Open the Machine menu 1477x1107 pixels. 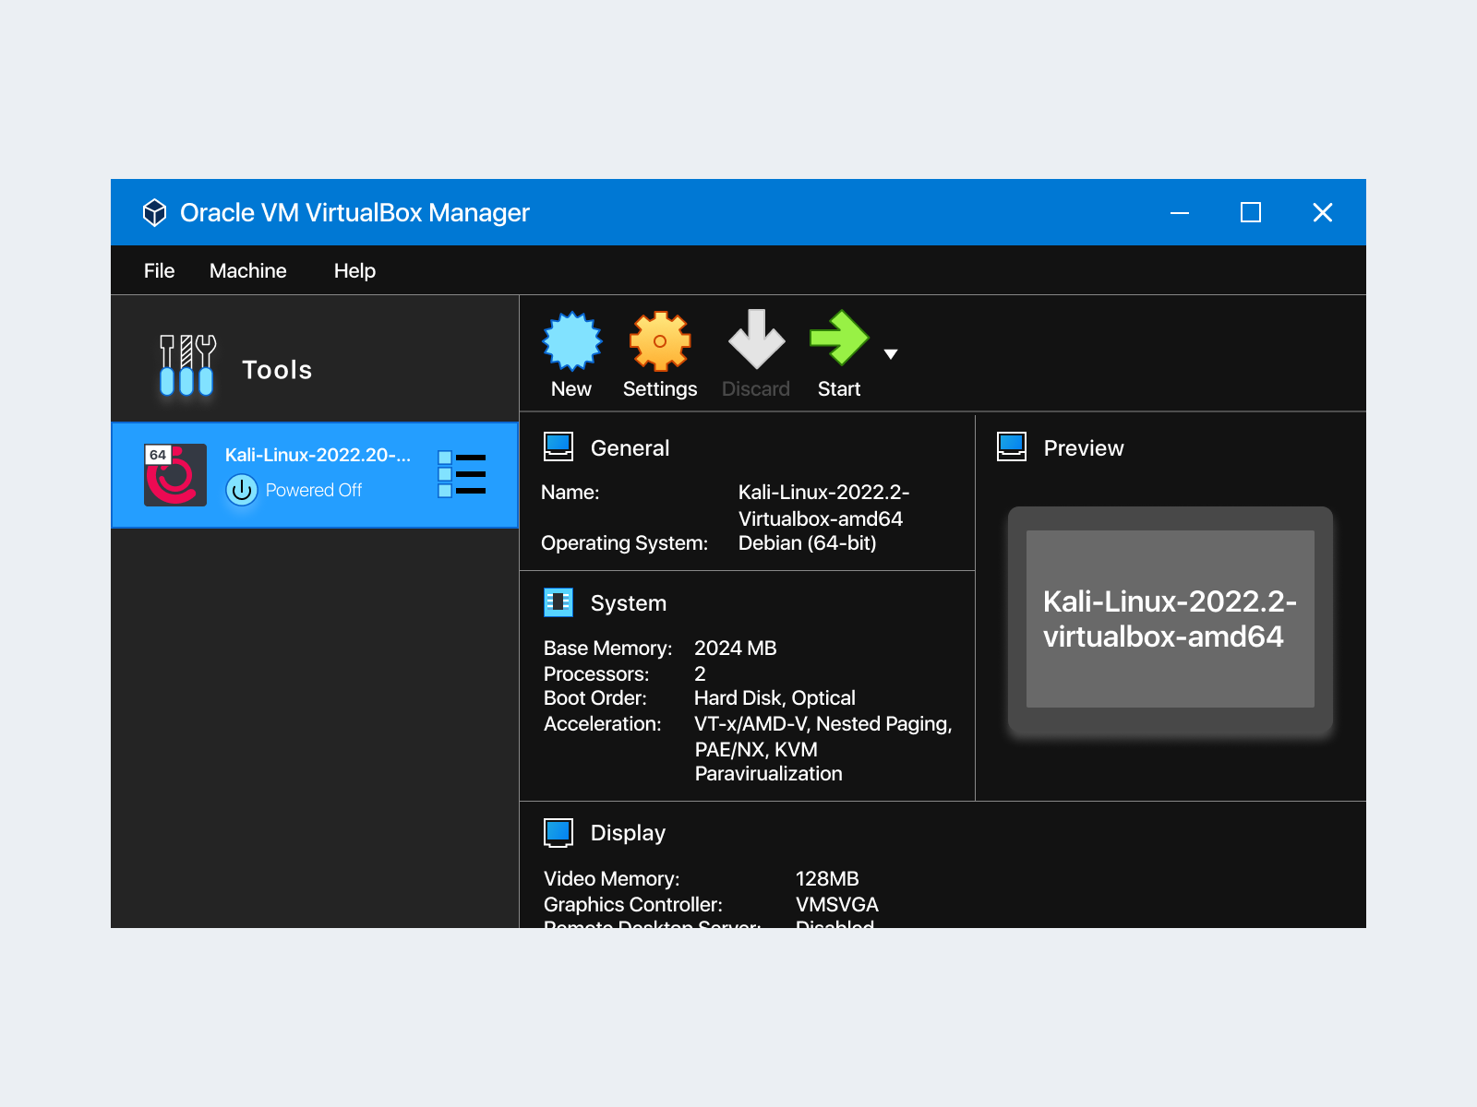click(x=248, y=270)
